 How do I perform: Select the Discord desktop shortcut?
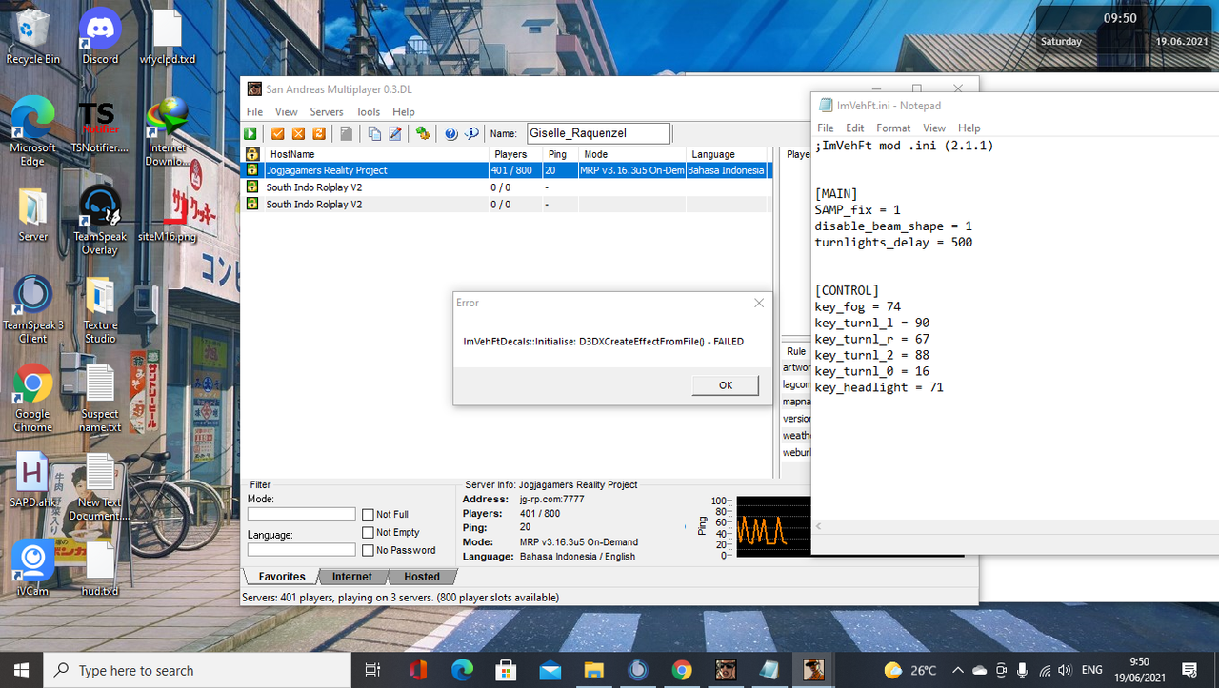click(x=100, y=38)
